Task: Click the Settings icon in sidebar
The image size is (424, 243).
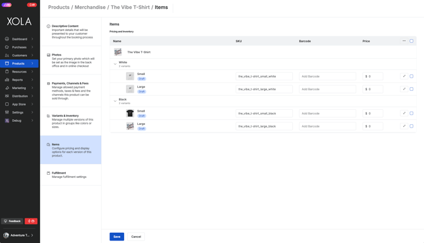Action: [x=7, y=112]
